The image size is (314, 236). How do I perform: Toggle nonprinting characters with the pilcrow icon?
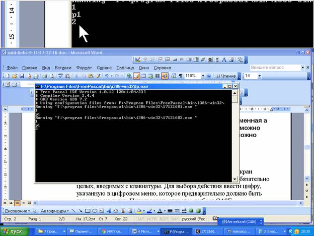181,76
